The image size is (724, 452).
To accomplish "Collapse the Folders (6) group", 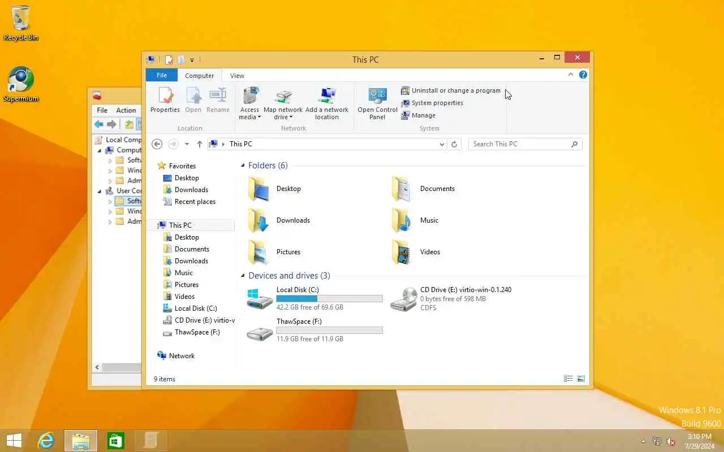I will (243, 166).
